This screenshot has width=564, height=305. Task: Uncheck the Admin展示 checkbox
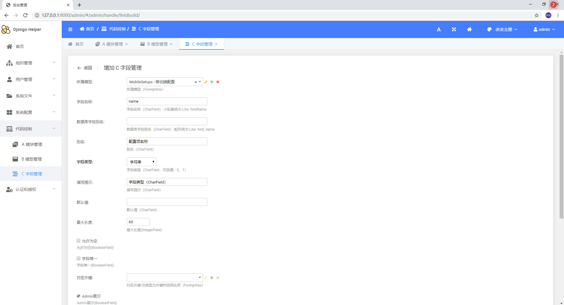pyautogui.click(x=78, y=296)
